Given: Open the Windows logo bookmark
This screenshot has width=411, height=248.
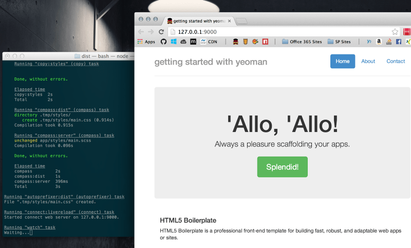Looking at the screenshot, I should click(x=174, y=42).
